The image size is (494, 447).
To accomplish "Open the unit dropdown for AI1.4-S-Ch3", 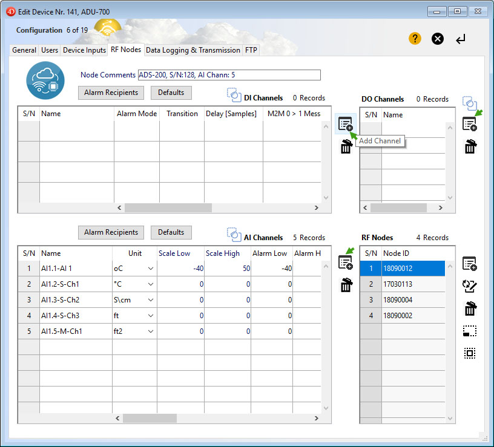I will click(x=151, y=316).
